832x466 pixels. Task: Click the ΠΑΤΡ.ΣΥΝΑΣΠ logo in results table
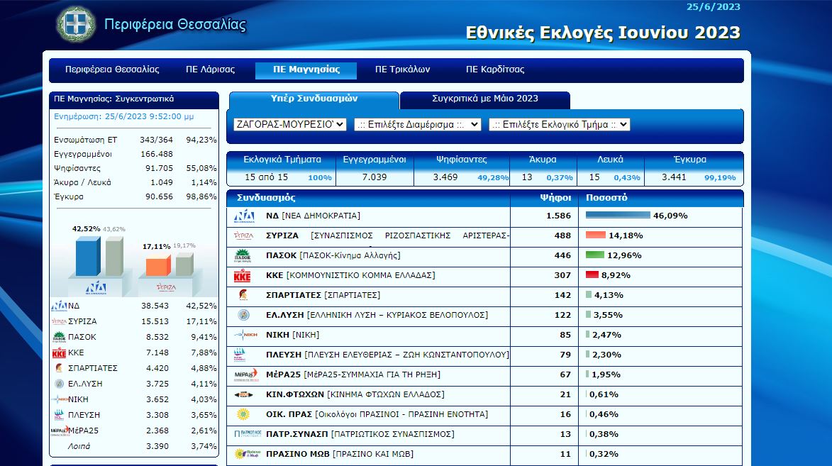pyautogui.click(x=248, y=434)
